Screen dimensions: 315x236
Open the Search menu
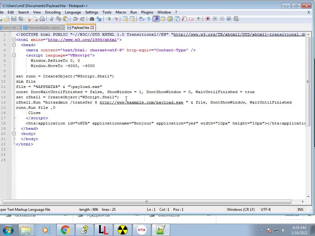[23, 12]
